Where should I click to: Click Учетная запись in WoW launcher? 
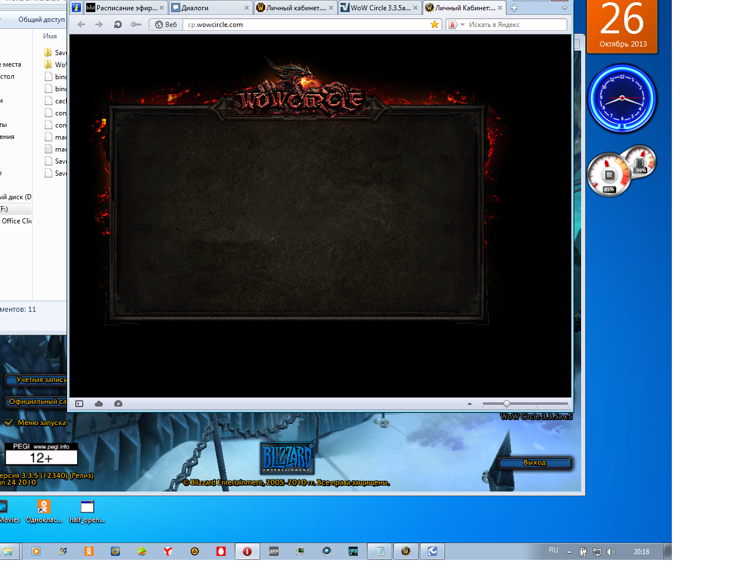click(x=36, y=380)
